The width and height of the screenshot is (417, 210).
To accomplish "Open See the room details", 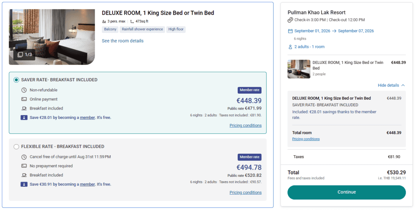I will point(122,41).
